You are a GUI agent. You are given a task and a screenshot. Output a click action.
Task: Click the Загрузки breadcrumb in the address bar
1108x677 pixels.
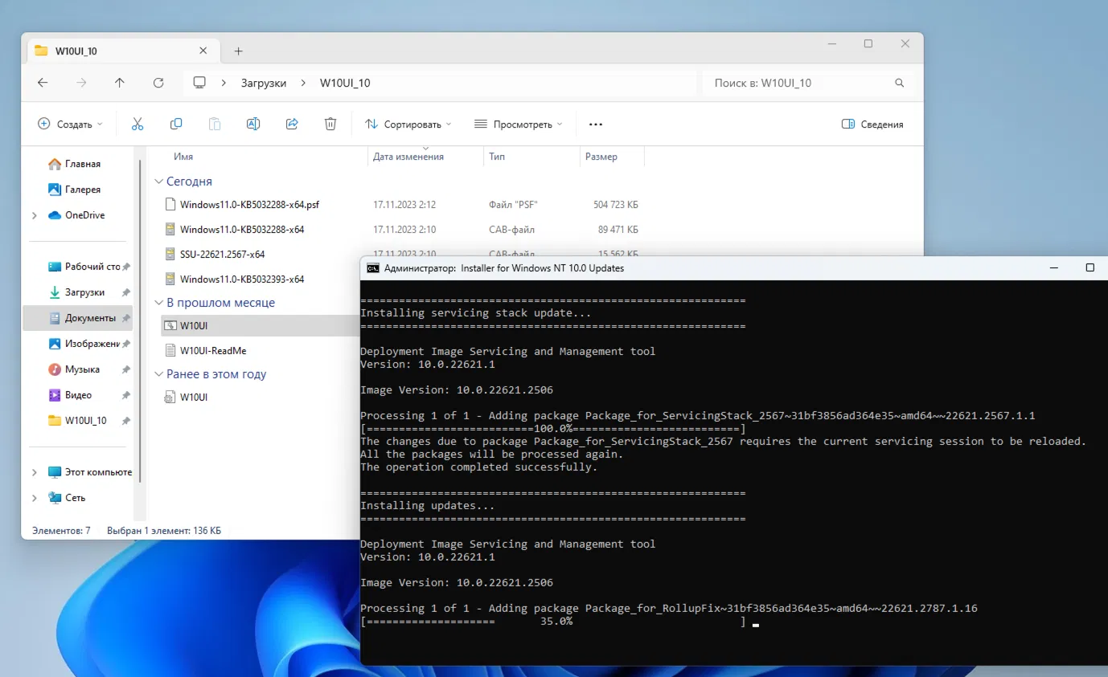(x=264, y=83)
